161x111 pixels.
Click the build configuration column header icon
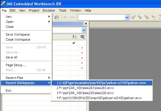pyautogui.click(x=75, y=37)
